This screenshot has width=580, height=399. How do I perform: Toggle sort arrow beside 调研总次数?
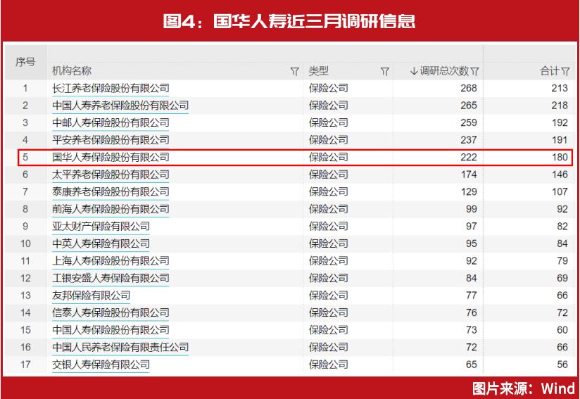[414, 70]
